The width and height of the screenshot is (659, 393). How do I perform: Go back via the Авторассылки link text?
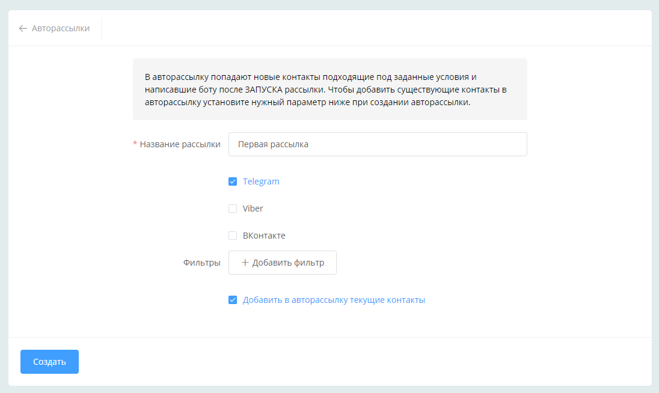pos(61,28)
